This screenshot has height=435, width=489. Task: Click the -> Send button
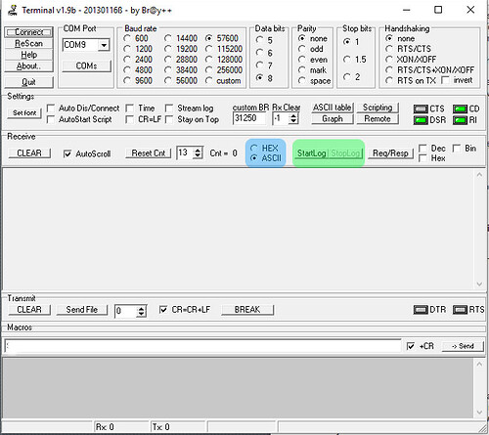point(463,346)
